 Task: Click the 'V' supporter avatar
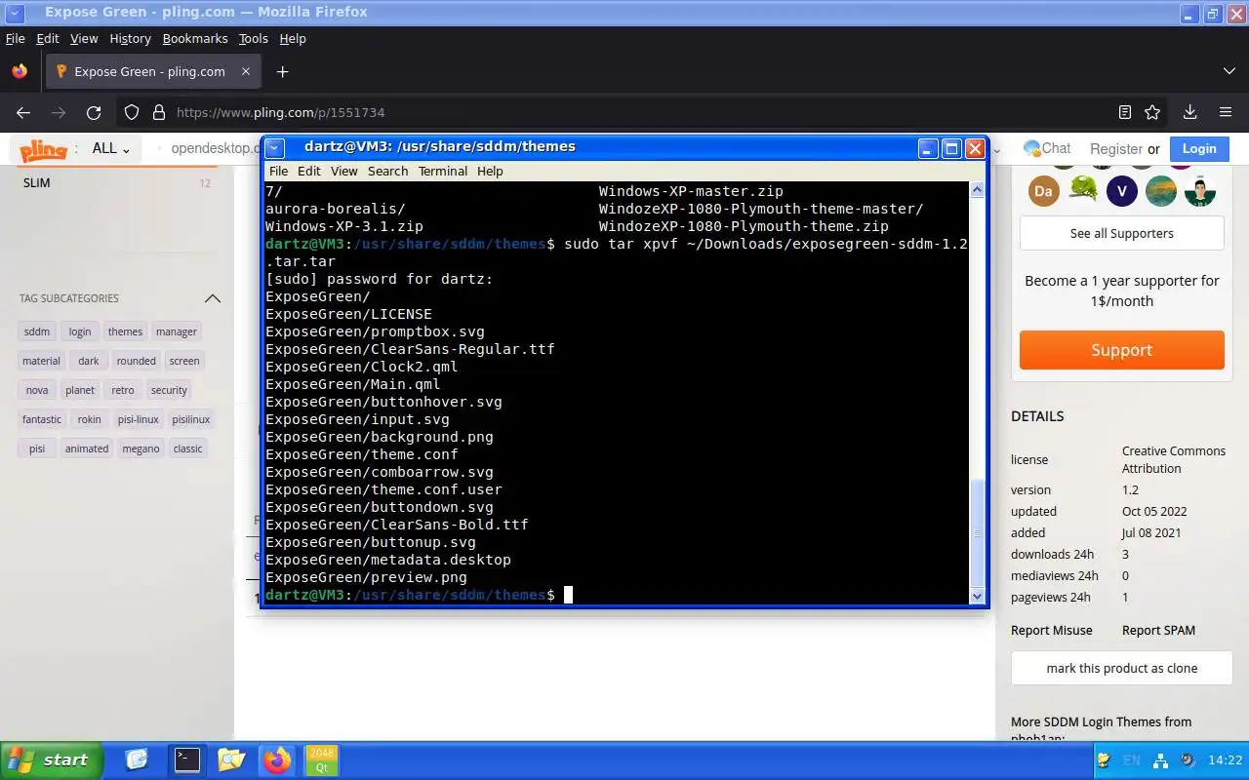pos(1122,191)
